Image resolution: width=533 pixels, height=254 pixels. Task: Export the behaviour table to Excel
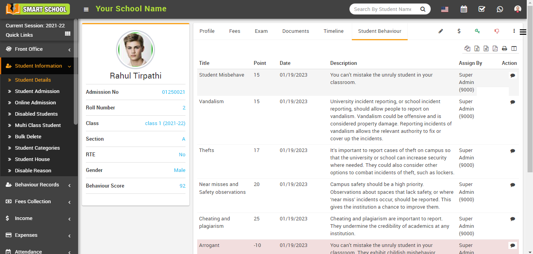click(x=477, y=48)
